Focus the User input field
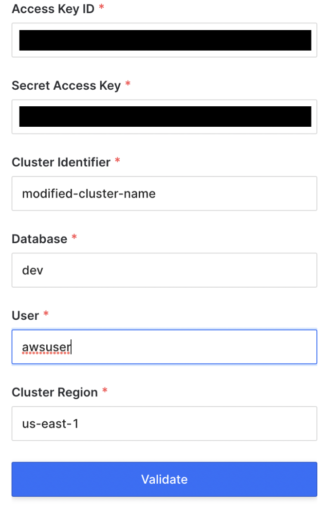 click(165, 347)
